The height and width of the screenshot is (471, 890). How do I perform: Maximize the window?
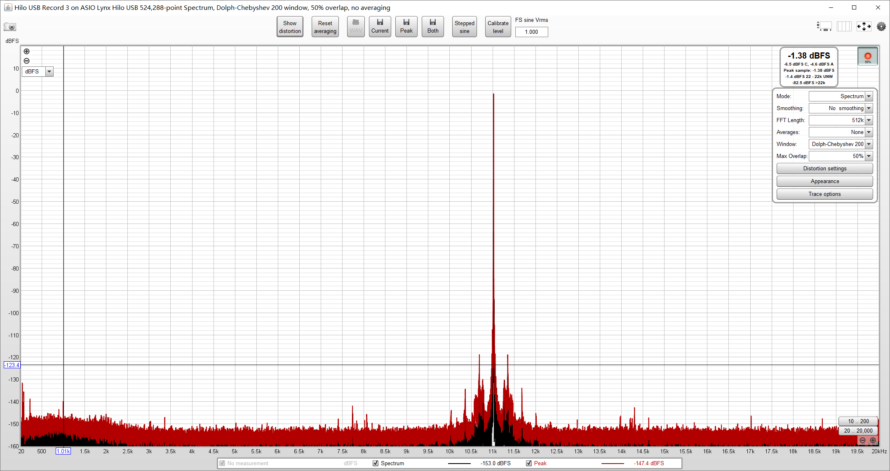854,7
